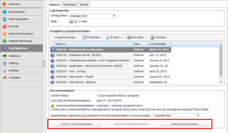Click the Updates icon in sidebar

click(x=4, y=71)
